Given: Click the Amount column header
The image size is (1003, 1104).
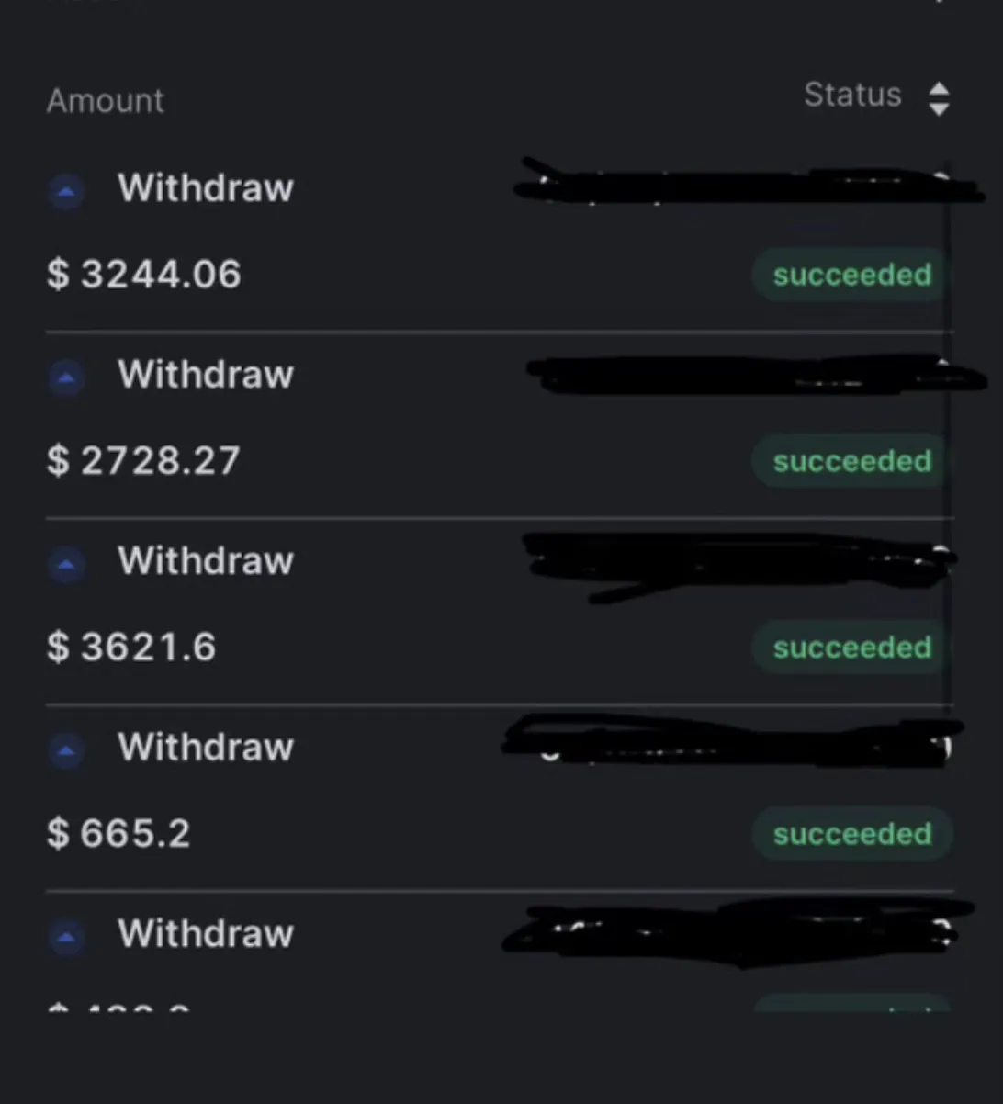Looking at the screenshot, I should (x=106, y=100).
